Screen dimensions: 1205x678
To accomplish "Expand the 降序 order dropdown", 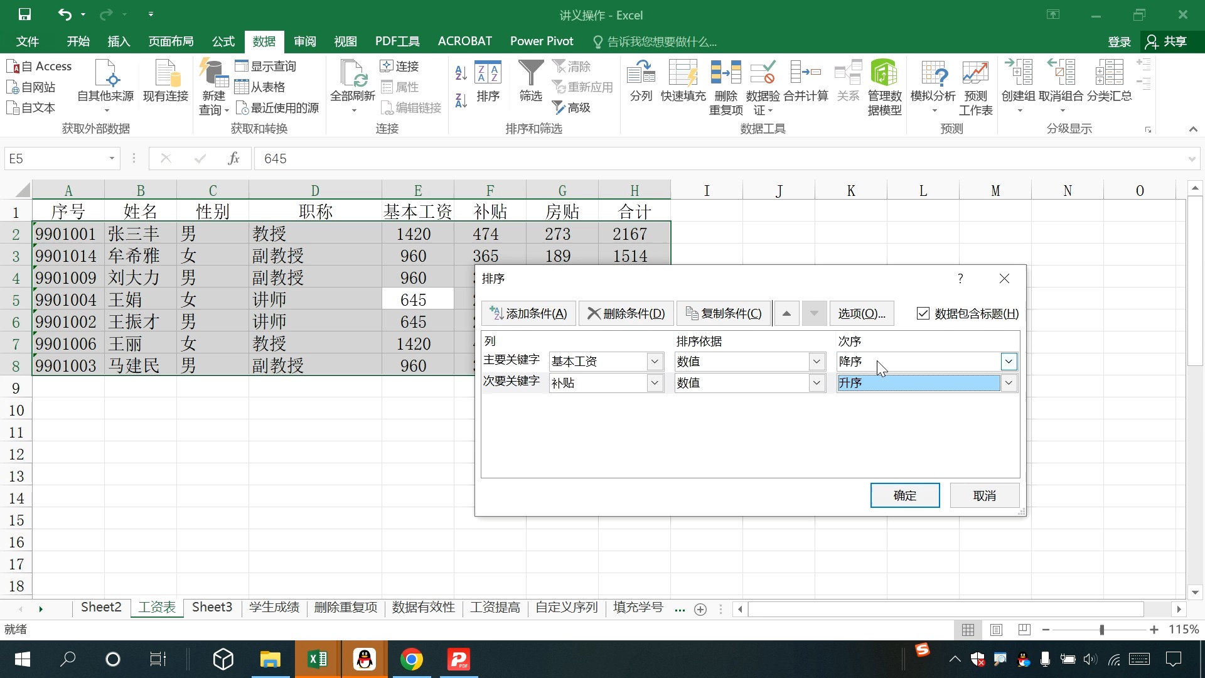I will tap(1008, 361).
